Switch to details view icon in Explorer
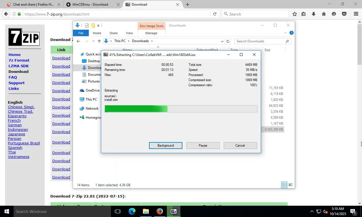The height and width of the screenshot is (217, 362). coord(284,185)
